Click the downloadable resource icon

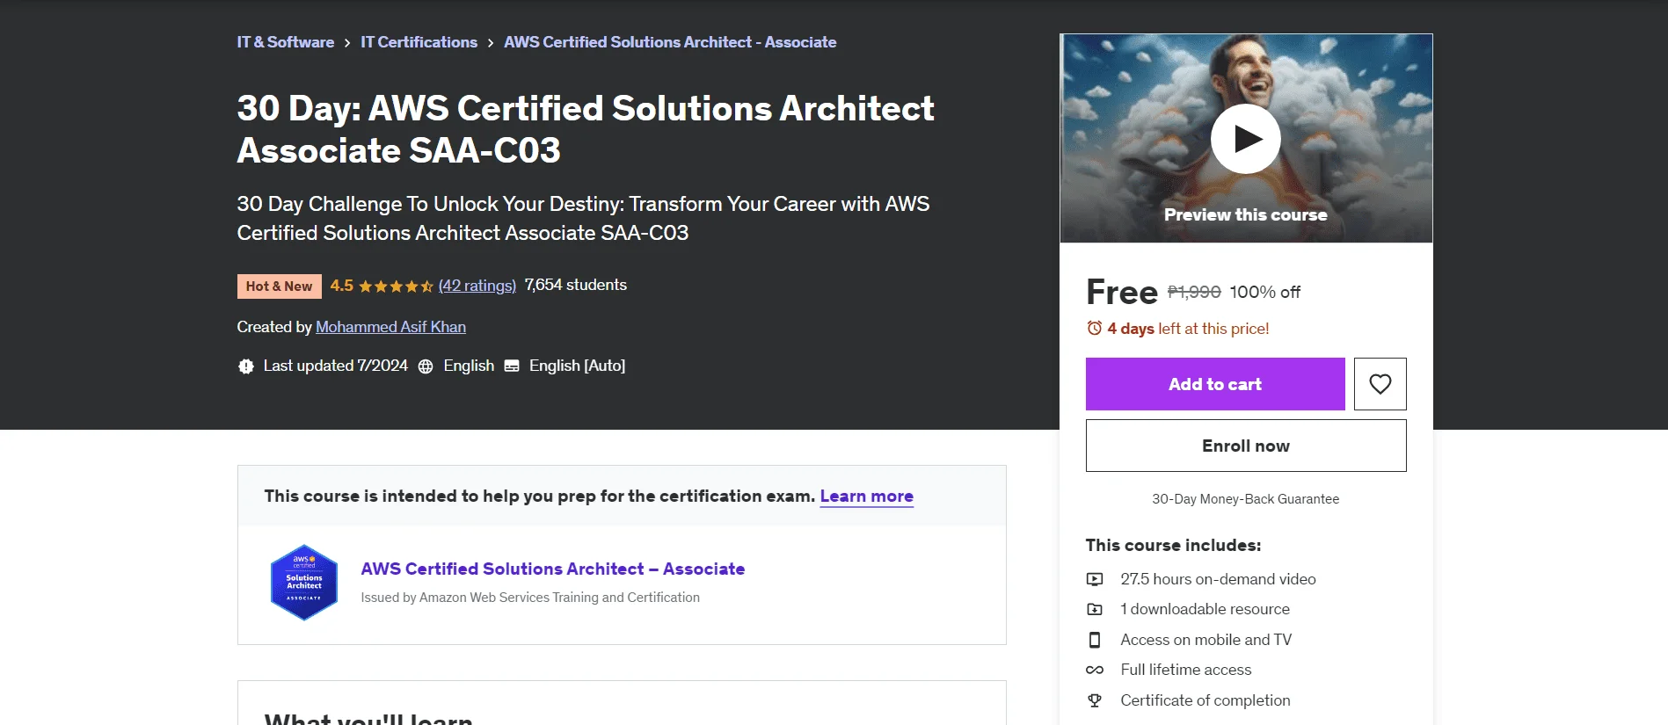(1095, 609)
